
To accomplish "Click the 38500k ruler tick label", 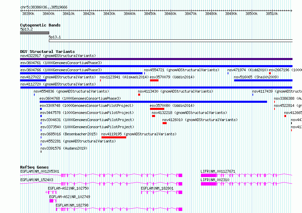I will (x=251, y=14).
